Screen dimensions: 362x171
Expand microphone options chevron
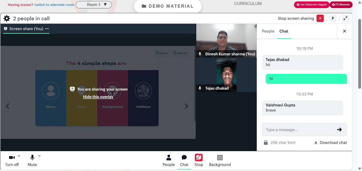39,156
